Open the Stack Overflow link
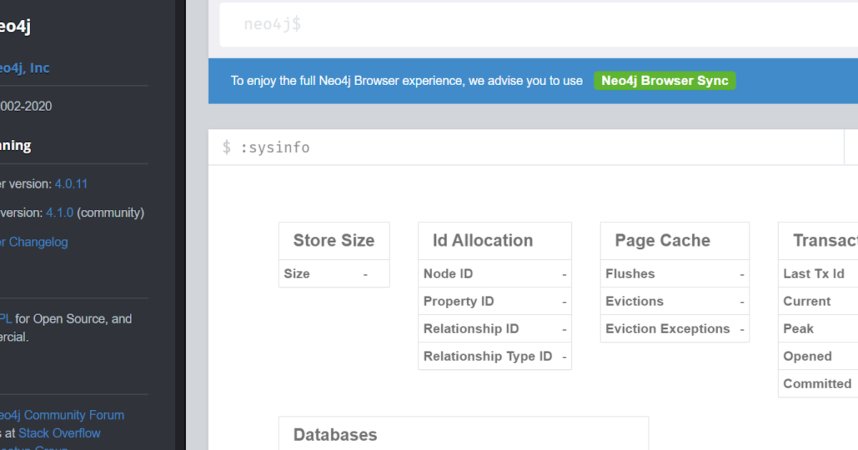 [x=59, y=433]
